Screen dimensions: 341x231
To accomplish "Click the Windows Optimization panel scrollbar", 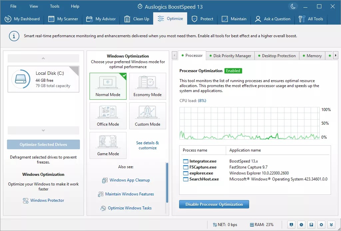I will coord(167,183).
